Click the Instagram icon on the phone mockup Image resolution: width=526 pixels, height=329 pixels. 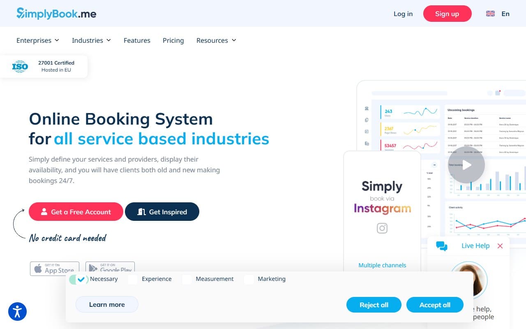pos(382,228)
